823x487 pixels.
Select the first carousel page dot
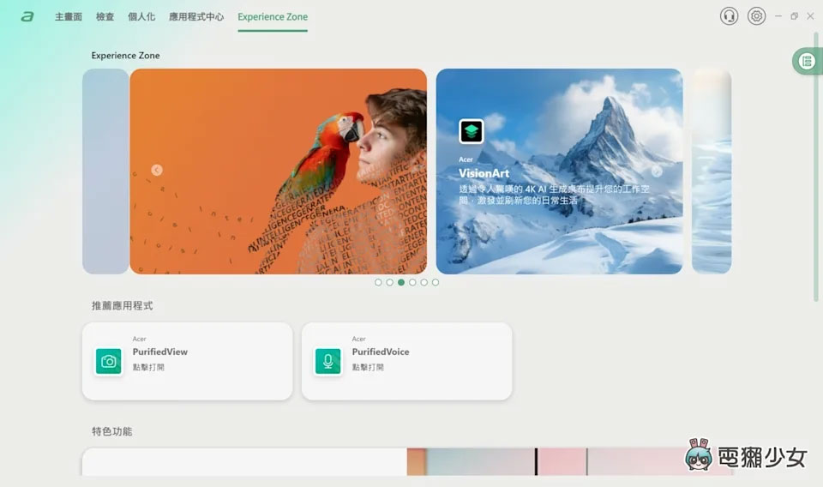point(378,282)
